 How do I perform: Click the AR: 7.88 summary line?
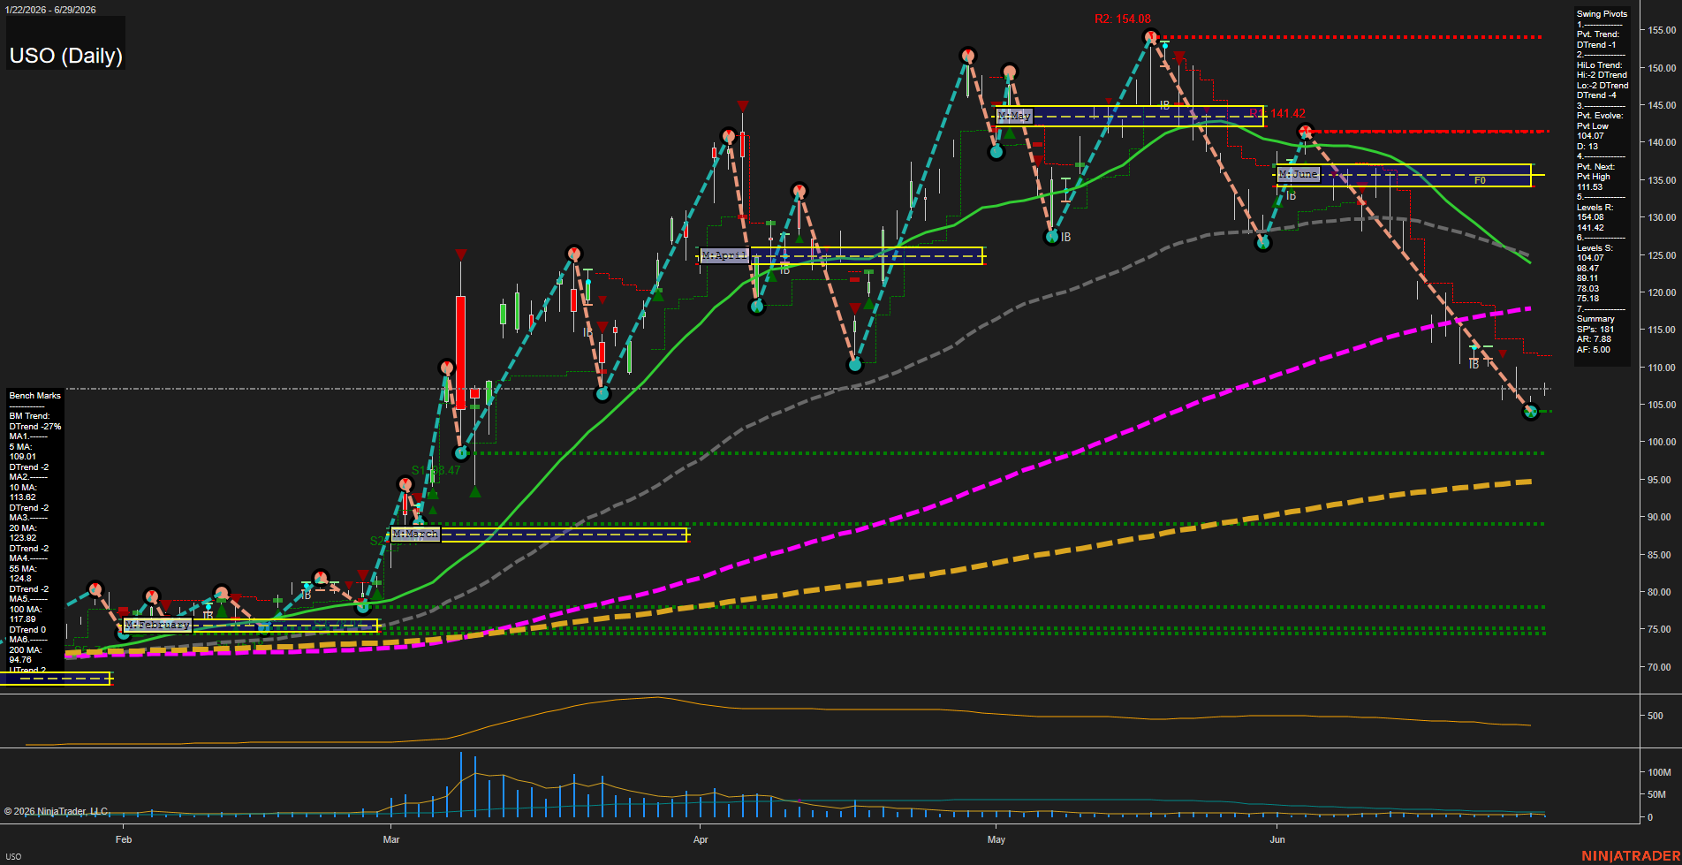pyautogui.click(x=1594, y=339)
